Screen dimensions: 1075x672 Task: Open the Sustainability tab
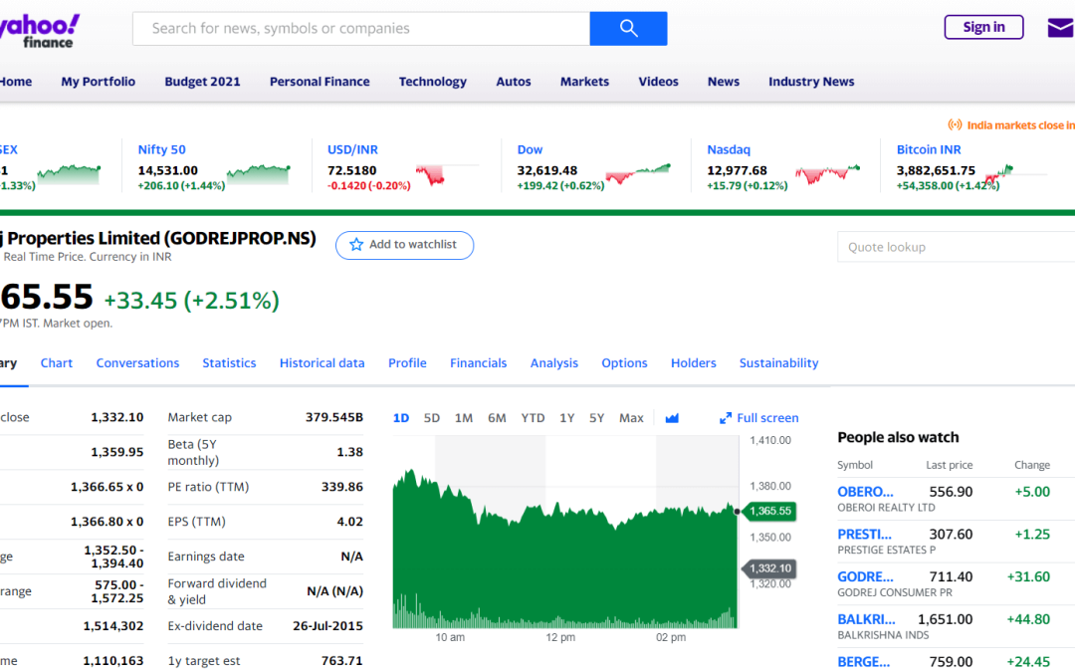(778, 362)
